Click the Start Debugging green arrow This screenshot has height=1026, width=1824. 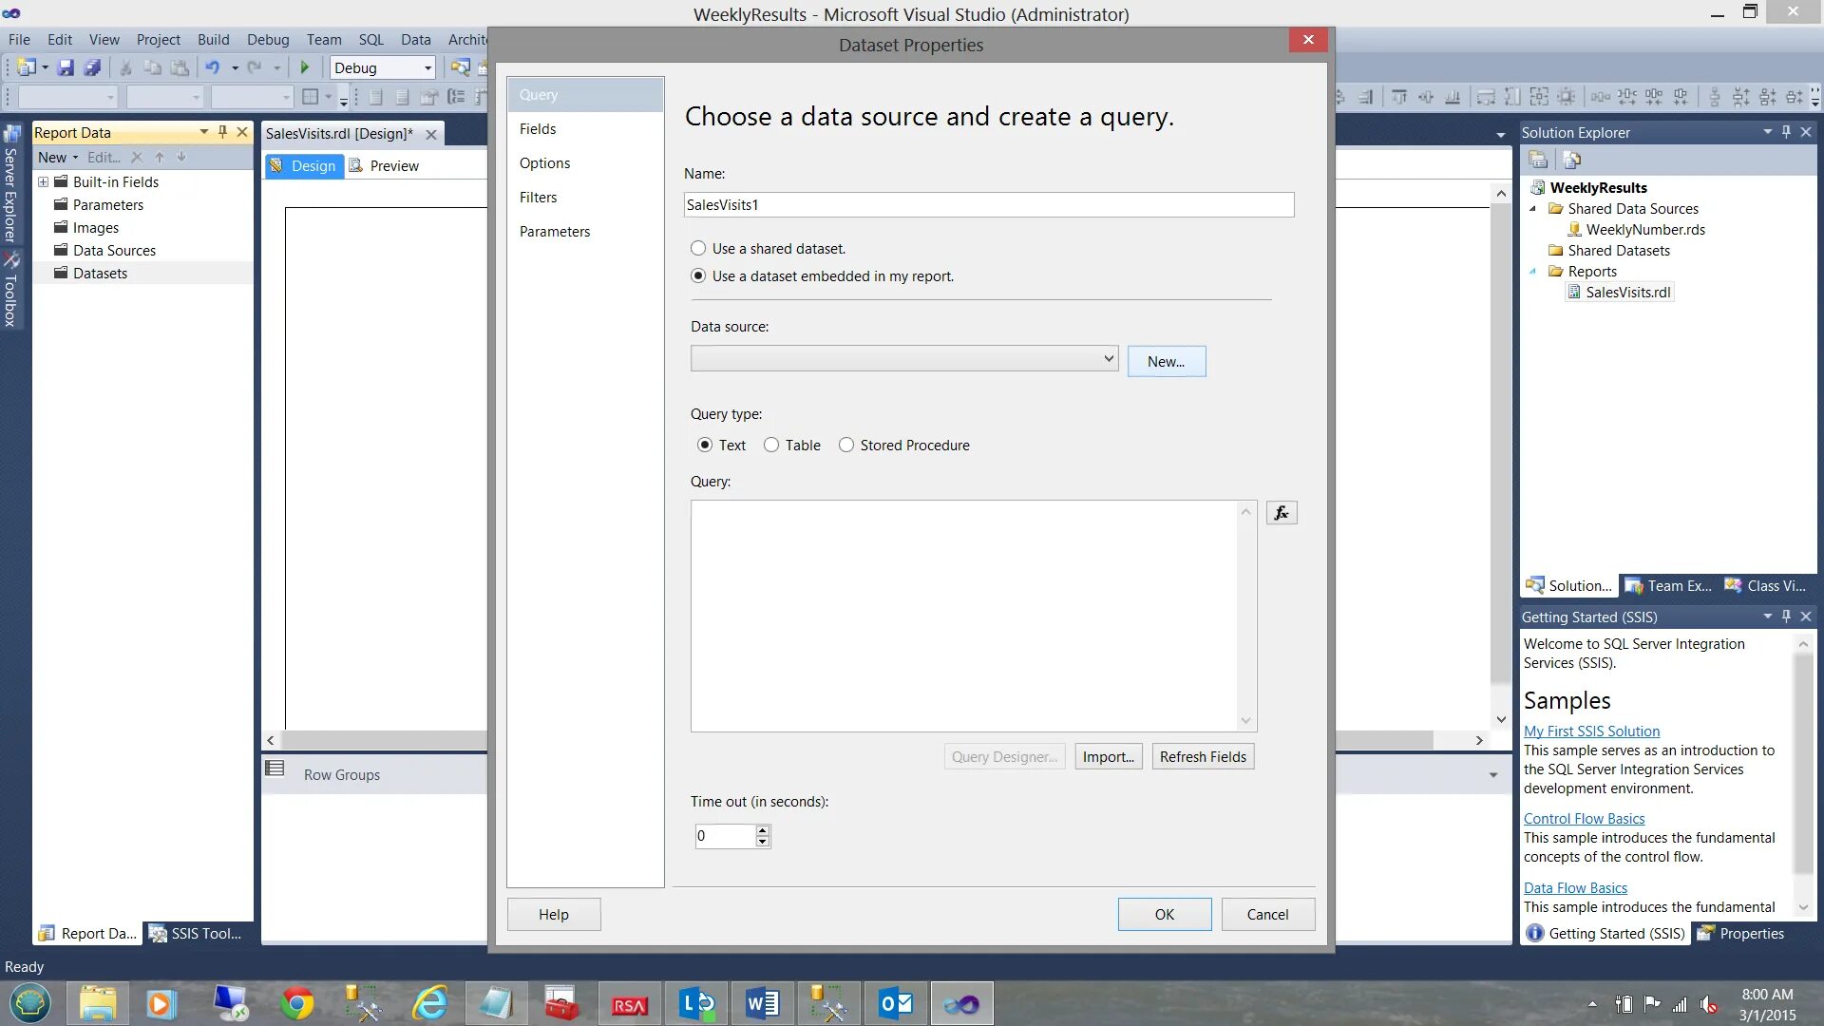(x=305, y=67)
